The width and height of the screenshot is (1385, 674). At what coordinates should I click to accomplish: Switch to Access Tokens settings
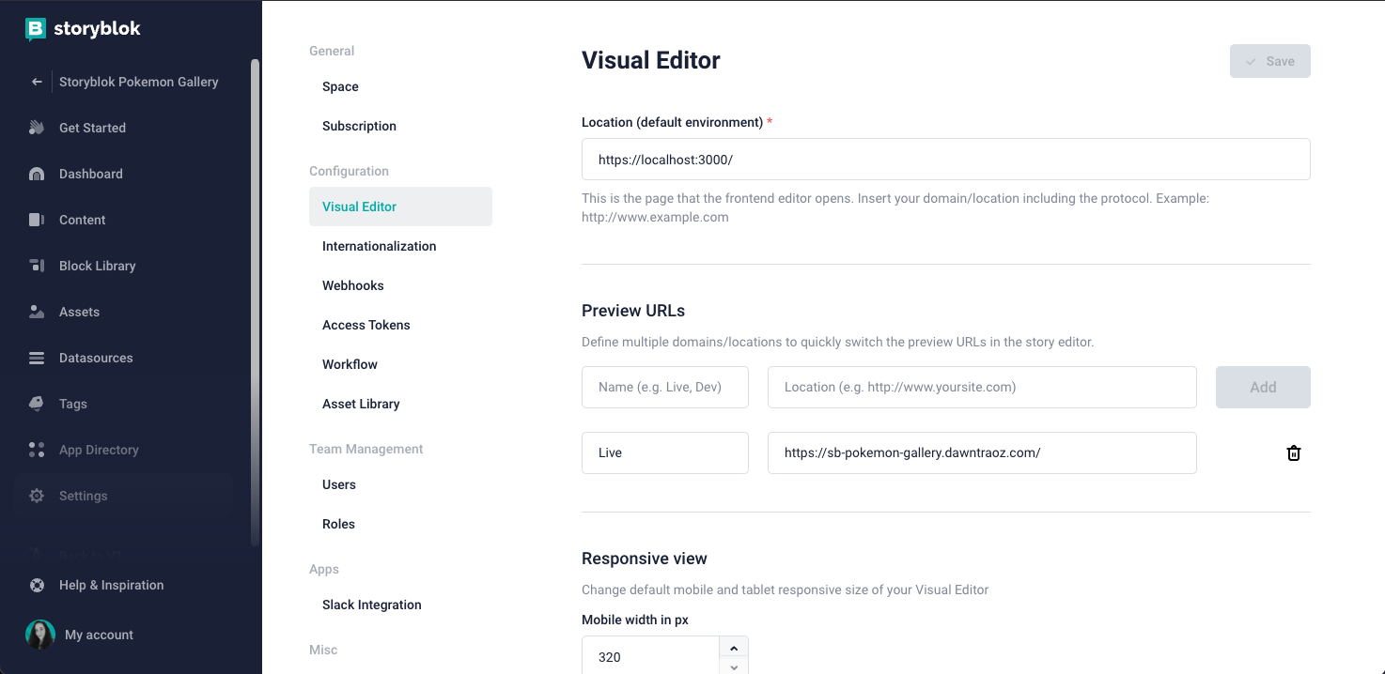coord(366,325)
